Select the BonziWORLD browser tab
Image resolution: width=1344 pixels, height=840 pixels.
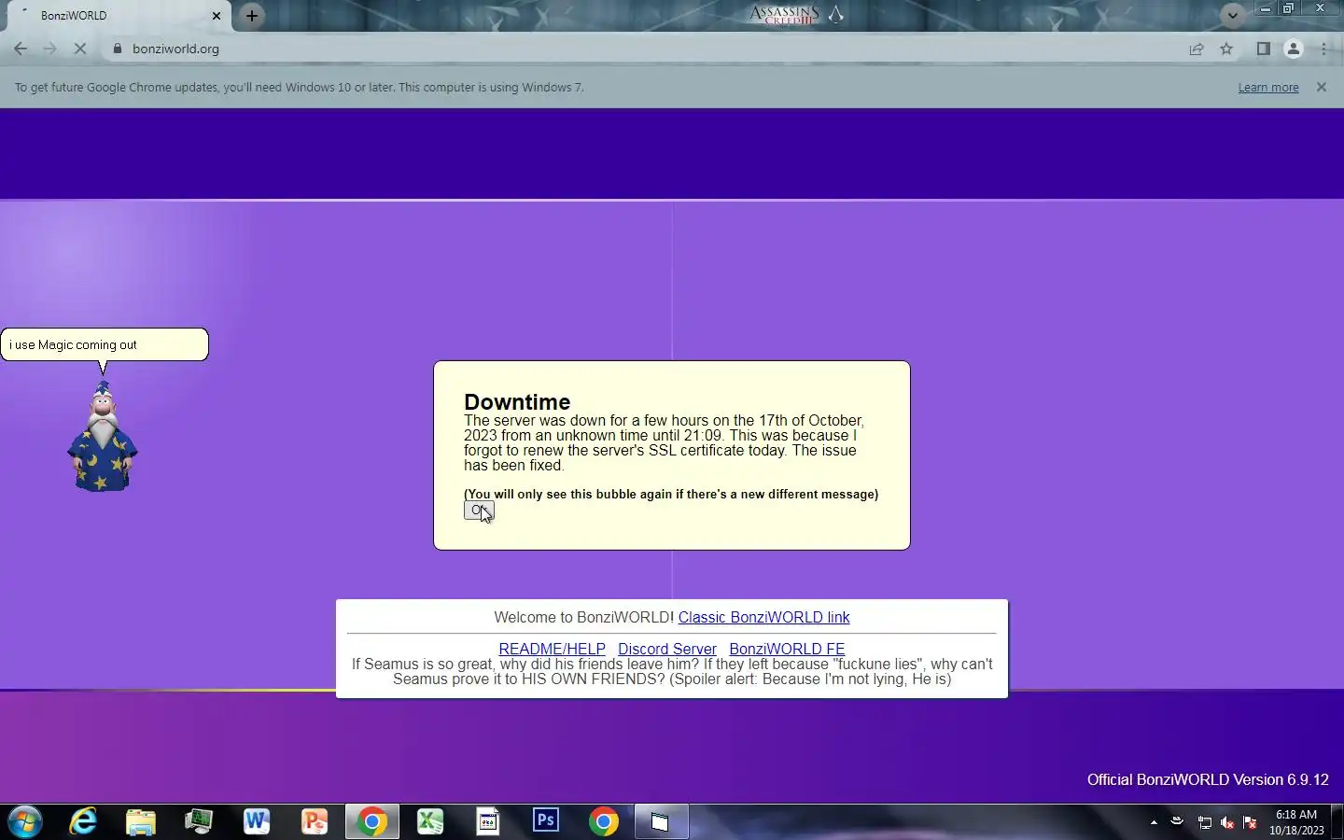click(x=118, y=15)
